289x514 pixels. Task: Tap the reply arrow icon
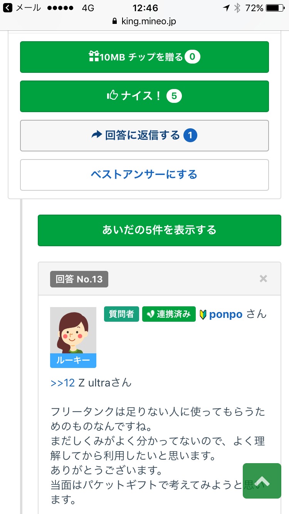click(x=96, y=135)
